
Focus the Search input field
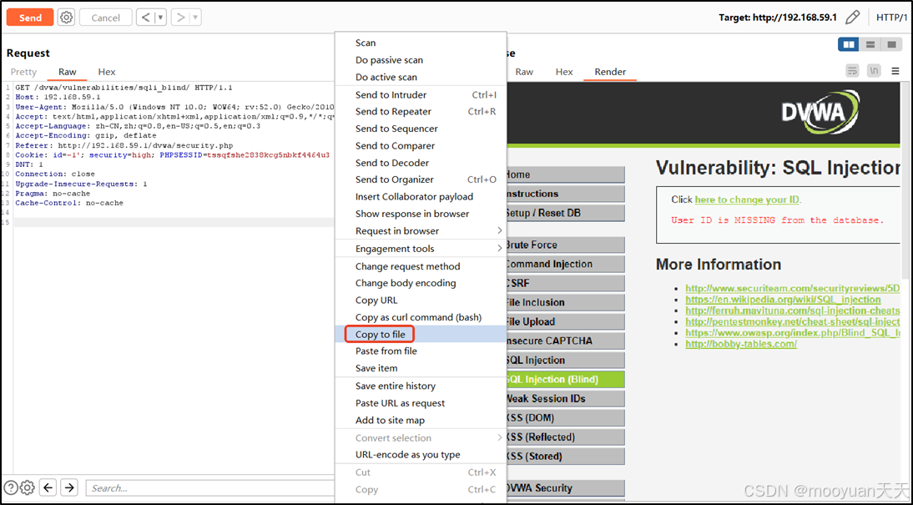coord(209,488)
